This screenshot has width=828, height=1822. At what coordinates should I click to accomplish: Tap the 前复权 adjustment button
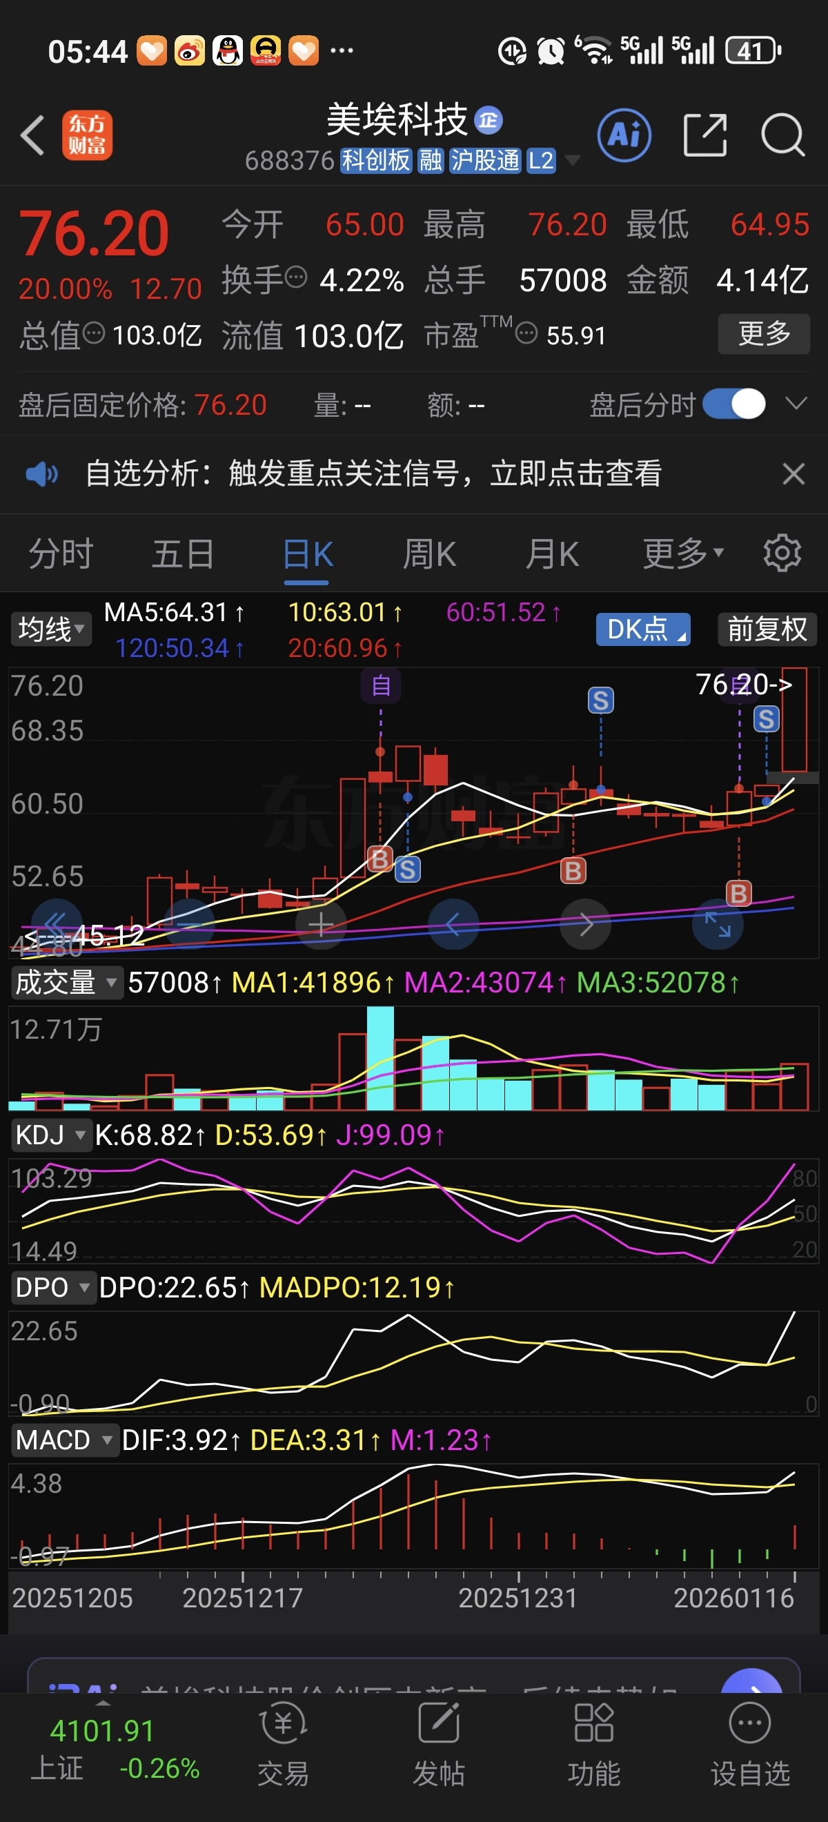click(x=767, y=629)
